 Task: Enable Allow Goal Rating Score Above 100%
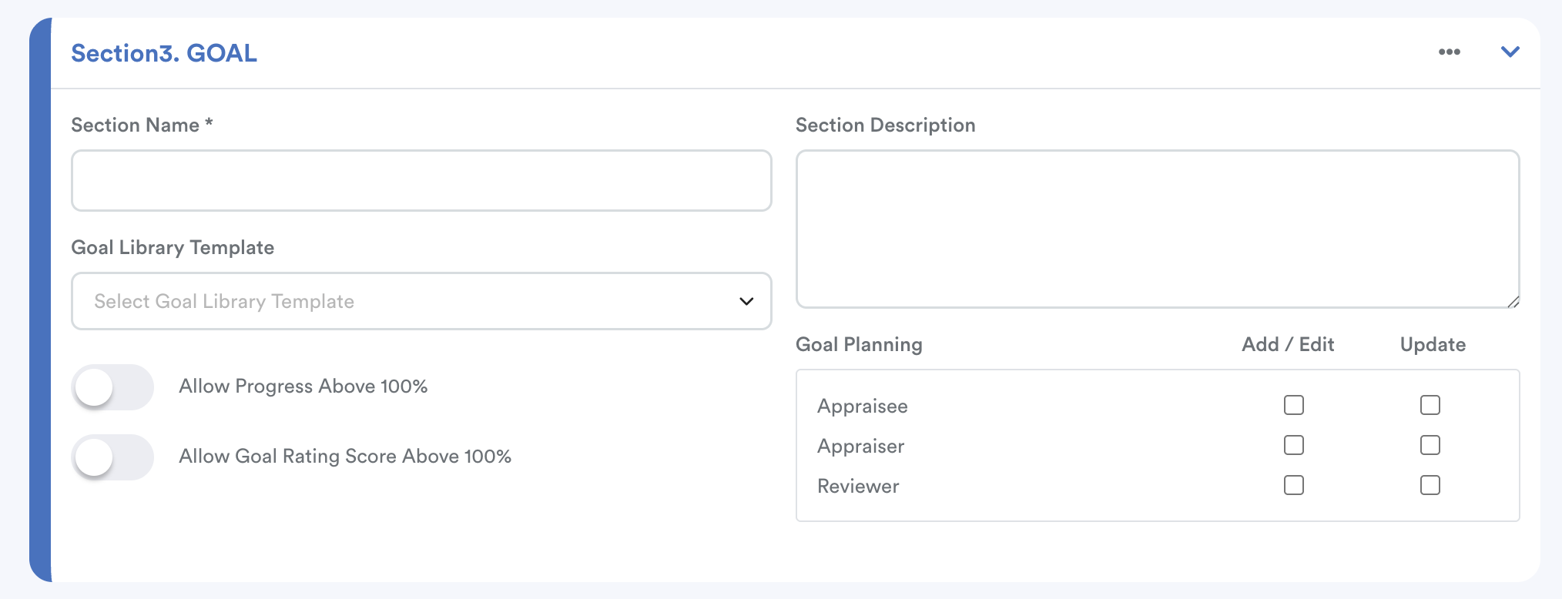[x=112, y=457]
